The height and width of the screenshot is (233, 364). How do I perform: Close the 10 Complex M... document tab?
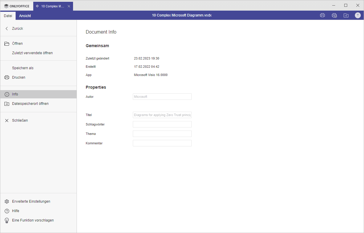[x=69, y=6]
